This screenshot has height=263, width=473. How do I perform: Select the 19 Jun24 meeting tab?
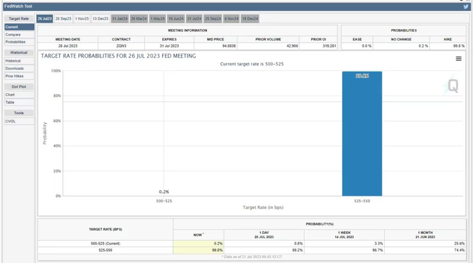176,19
